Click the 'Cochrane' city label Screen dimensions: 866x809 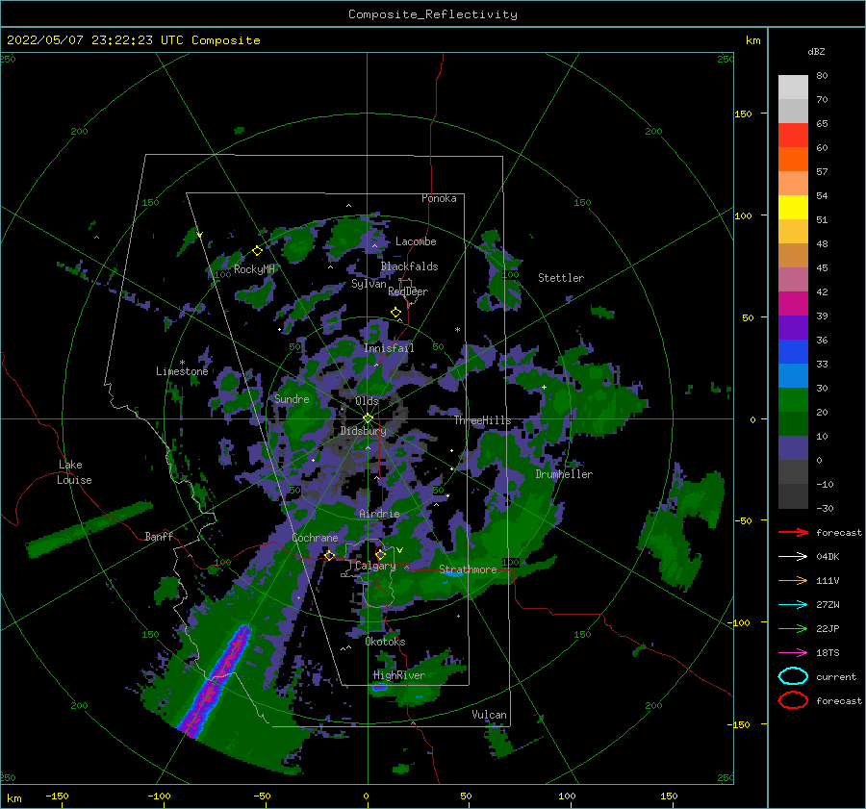315,538
